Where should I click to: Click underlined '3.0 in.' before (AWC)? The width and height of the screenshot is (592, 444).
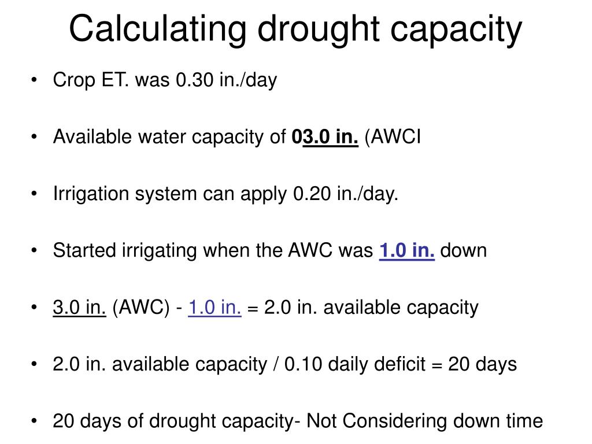pos(79,307)
